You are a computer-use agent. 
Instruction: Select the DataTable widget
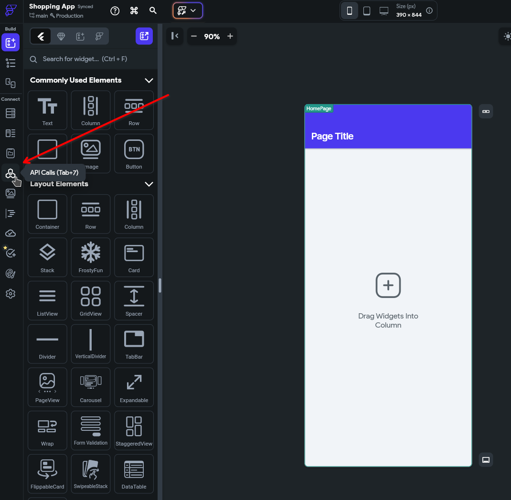(134, 474)
